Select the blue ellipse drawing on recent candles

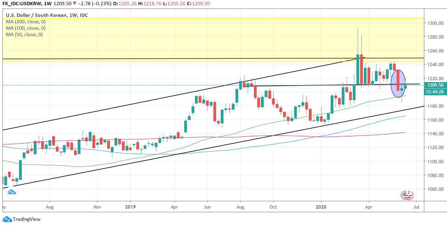(398, 84)
